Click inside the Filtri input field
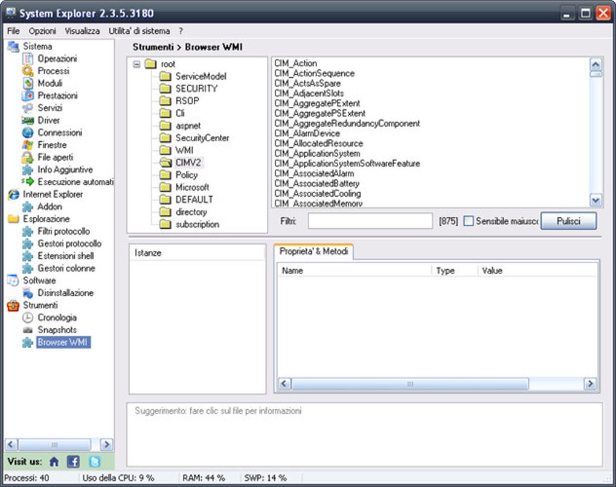616x487 pixels. (x=368, y=221)
